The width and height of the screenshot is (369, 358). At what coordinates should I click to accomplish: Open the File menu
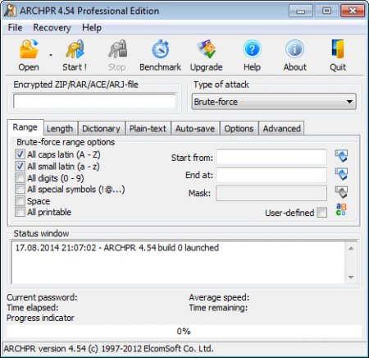(x=15, y=28)
